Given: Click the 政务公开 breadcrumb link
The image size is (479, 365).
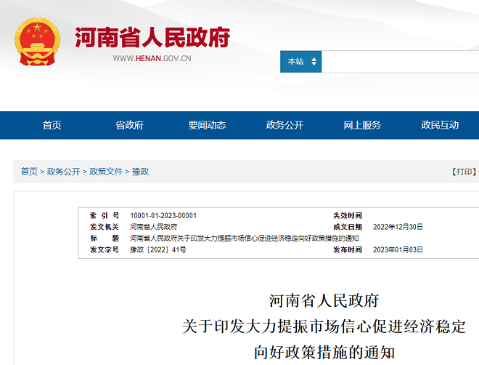Looking at the screenshot, I should click(63, 172).
